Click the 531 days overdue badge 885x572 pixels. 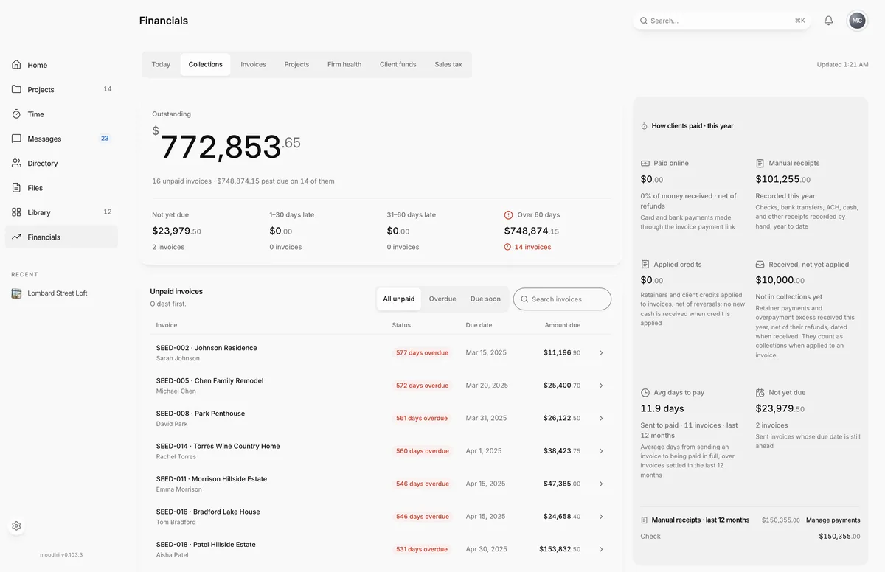click(x=422, y=549)
